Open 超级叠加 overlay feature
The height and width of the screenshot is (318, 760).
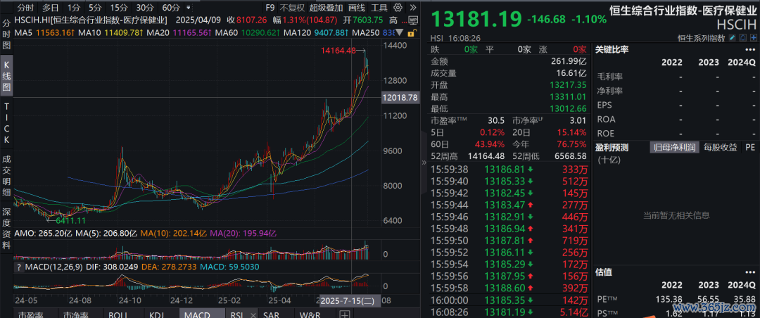(326, 8)
